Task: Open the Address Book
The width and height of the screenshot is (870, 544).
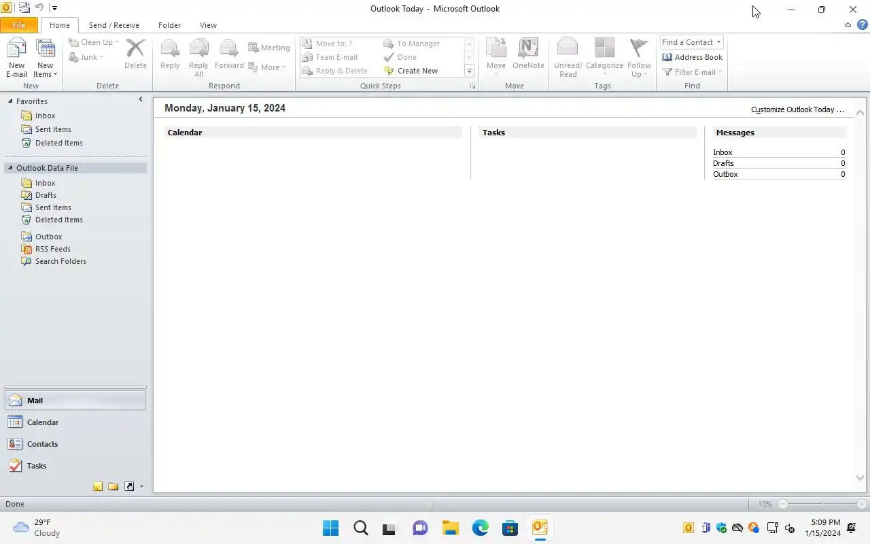Action: (x=692, y=57)
